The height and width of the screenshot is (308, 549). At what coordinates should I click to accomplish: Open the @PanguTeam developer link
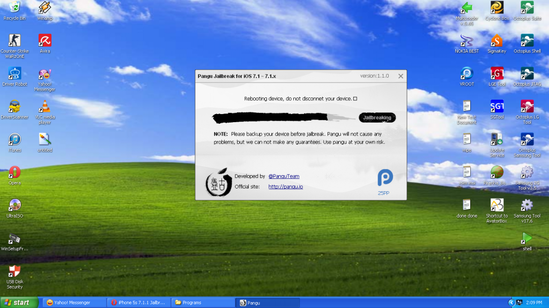click(284, 176)
